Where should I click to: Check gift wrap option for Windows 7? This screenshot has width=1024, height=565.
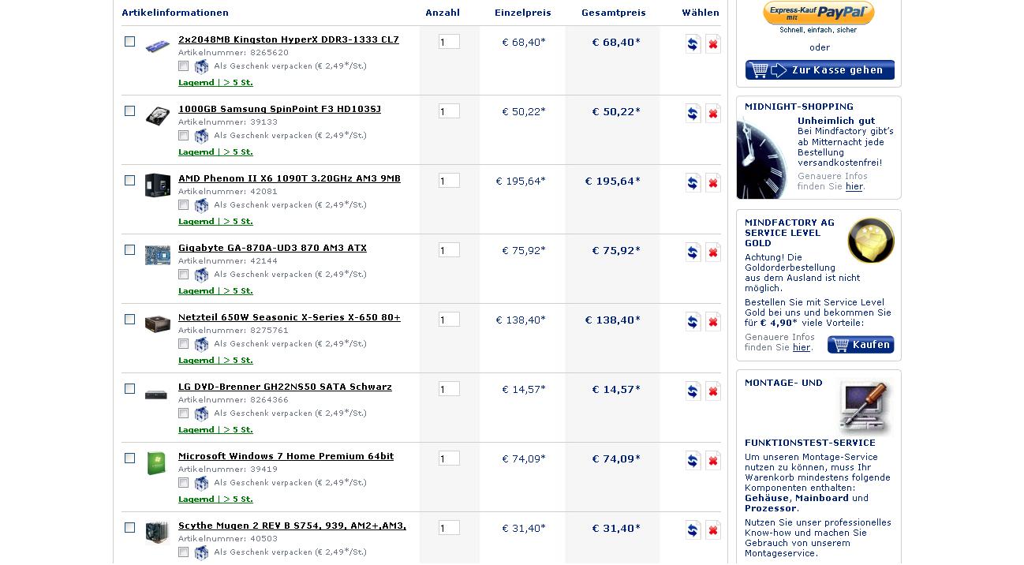pyautogui.click(x=184, y=483)
